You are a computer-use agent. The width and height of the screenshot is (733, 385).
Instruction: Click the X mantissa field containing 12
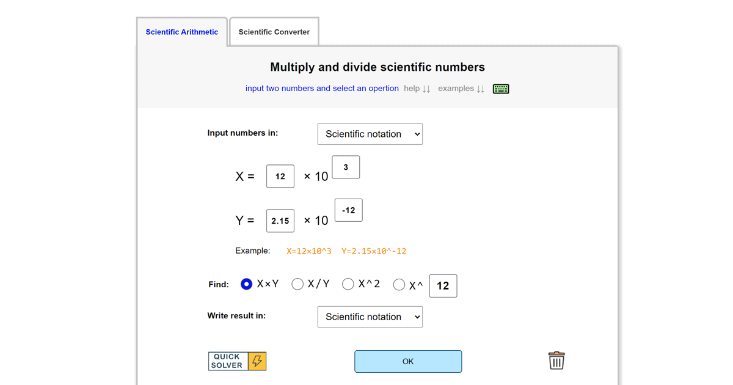coord(280,176)
